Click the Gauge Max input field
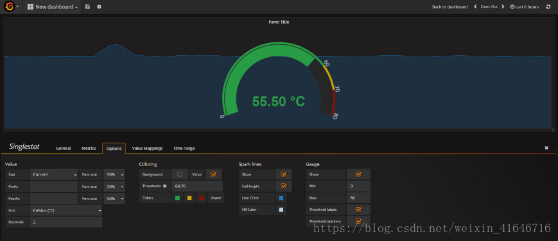558x241 pixels. 358,198
